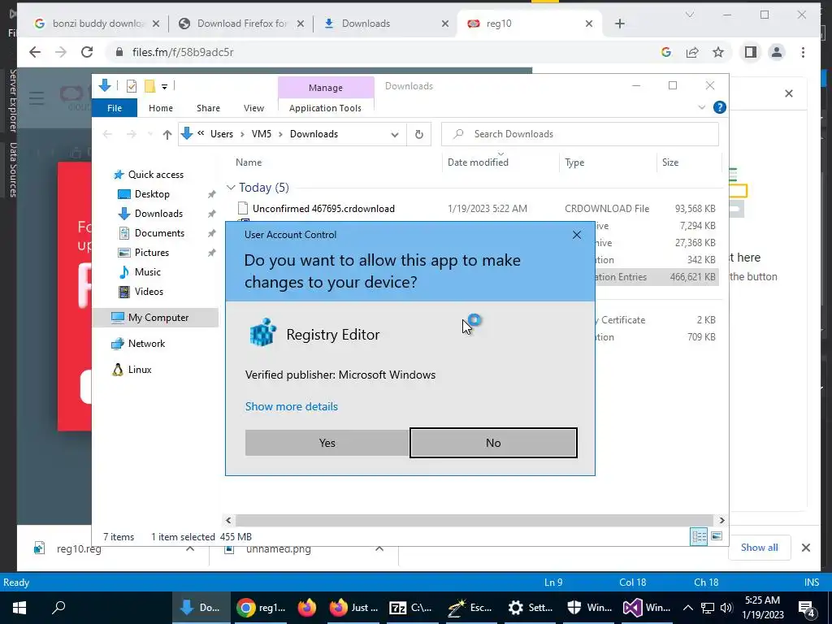Click the Search Downloads field

(x=580, y=134)
